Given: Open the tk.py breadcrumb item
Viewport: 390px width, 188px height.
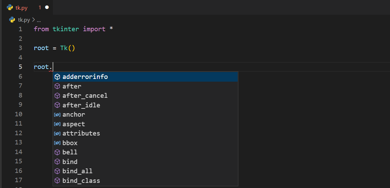Looking at the screenshot, I should click(24, 20).
